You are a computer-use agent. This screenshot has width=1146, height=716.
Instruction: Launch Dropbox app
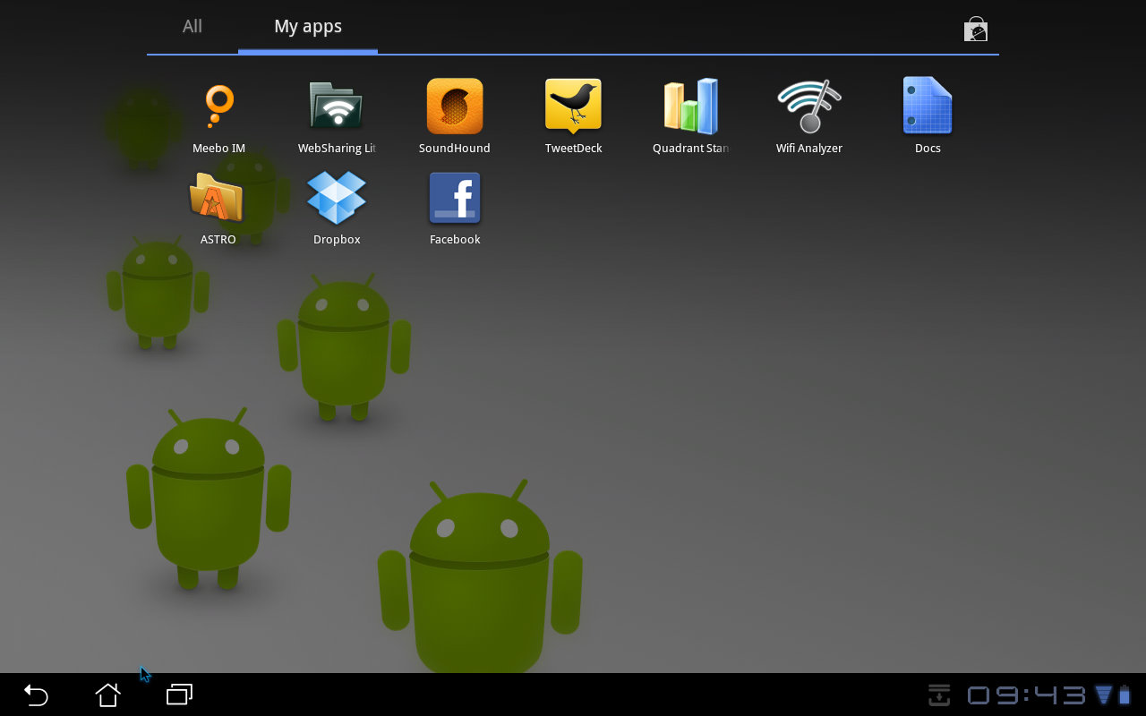click(337, 198)
